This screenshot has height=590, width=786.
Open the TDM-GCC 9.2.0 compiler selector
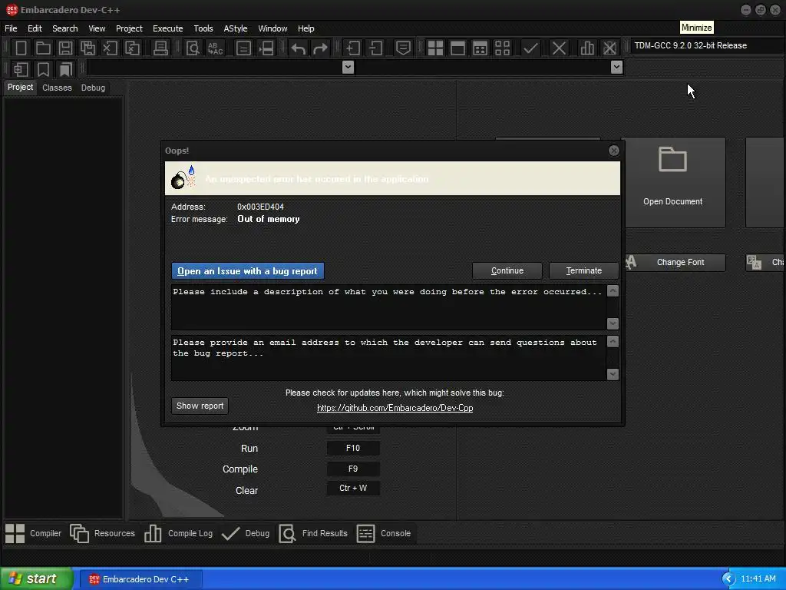pyautogui.click(x=707, y=45)
